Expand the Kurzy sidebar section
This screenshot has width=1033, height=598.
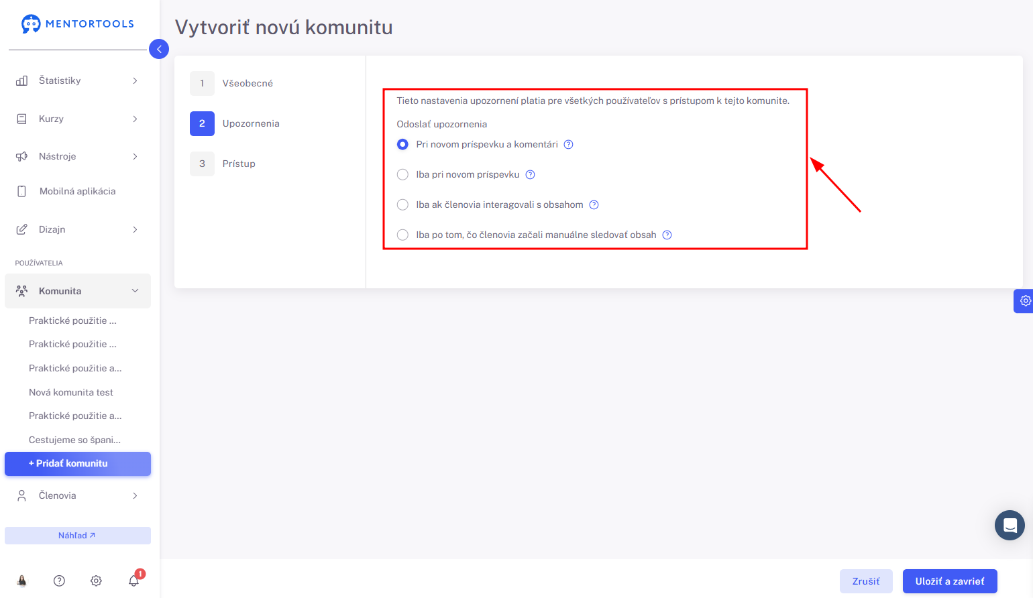tap(78, 119)
